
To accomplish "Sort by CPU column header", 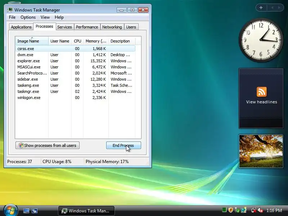I will [x=77, y=41].
